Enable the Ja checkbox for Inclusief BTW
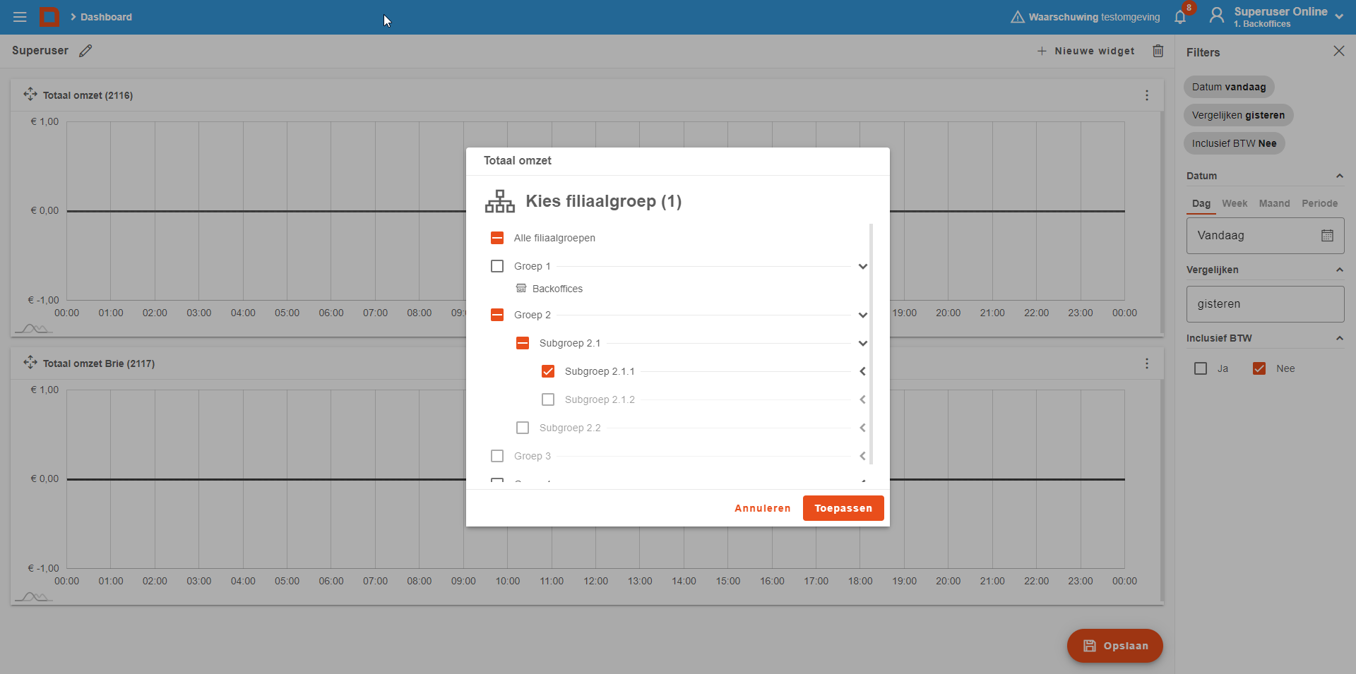 click(x=1201, y=368)
